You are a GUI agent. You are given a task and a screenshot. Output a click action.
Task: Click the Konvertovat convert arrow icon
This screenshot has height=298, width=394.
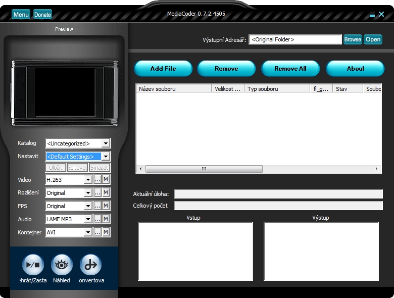[x=90, y=265]
